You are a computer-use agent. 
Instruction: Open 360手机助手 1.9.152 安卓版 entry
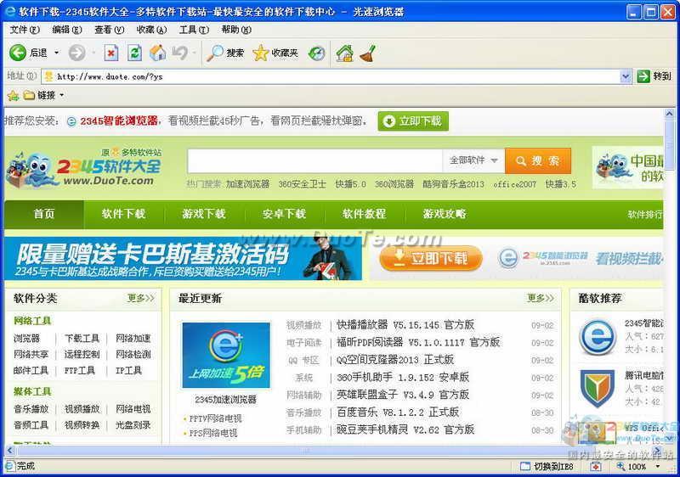(x=403, y=378)
